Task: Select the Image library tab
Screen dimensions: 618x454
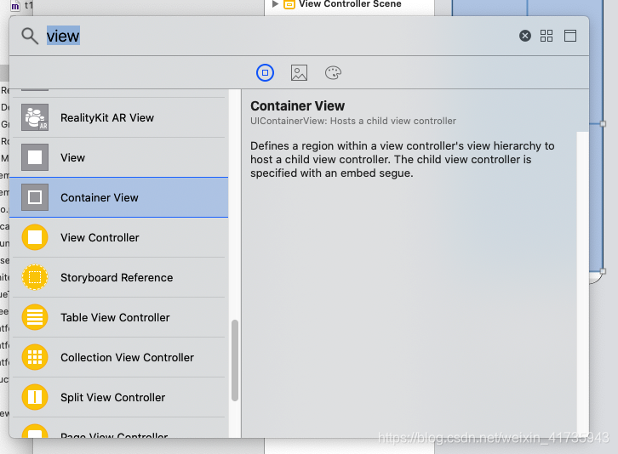Action: 299,72
